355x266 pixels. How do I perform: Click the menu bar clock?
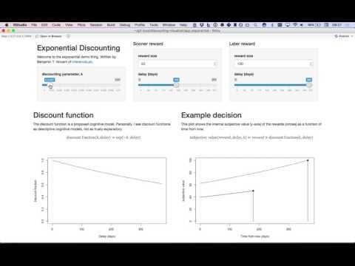(x=337, y=25)
